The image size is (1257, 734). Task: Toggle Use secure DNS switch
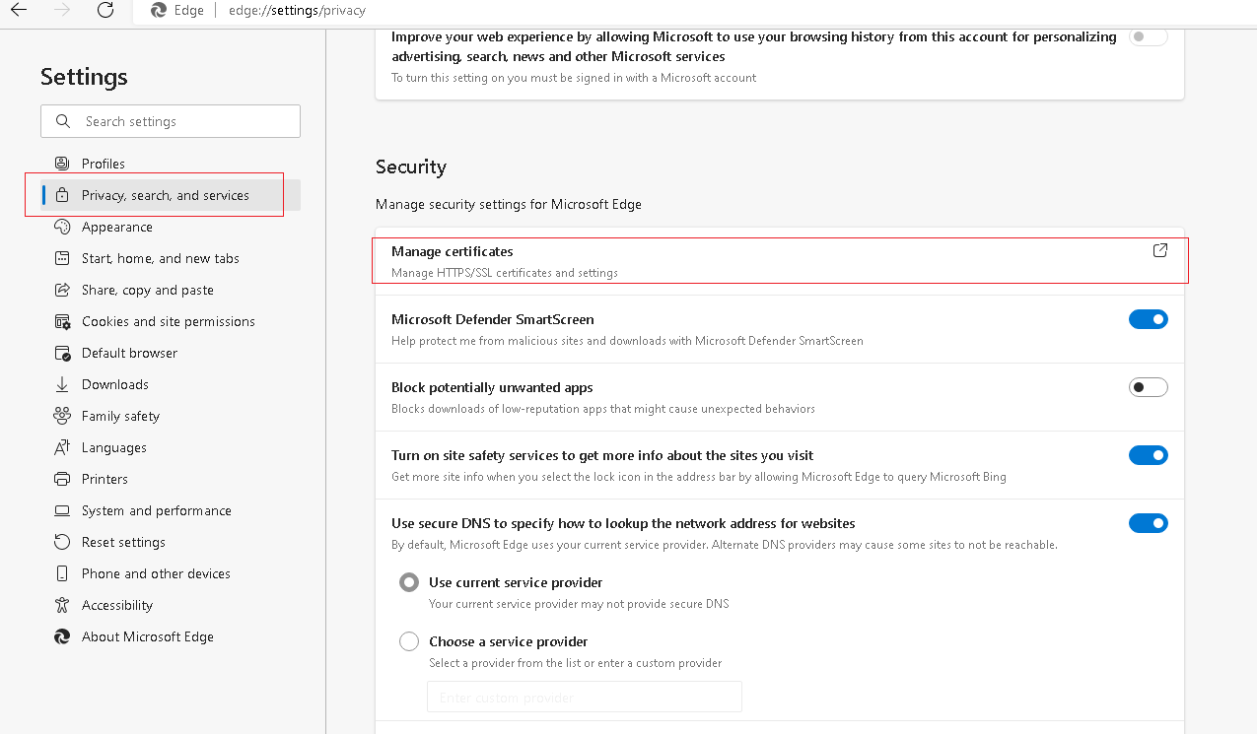click(x=1149, y=523)
